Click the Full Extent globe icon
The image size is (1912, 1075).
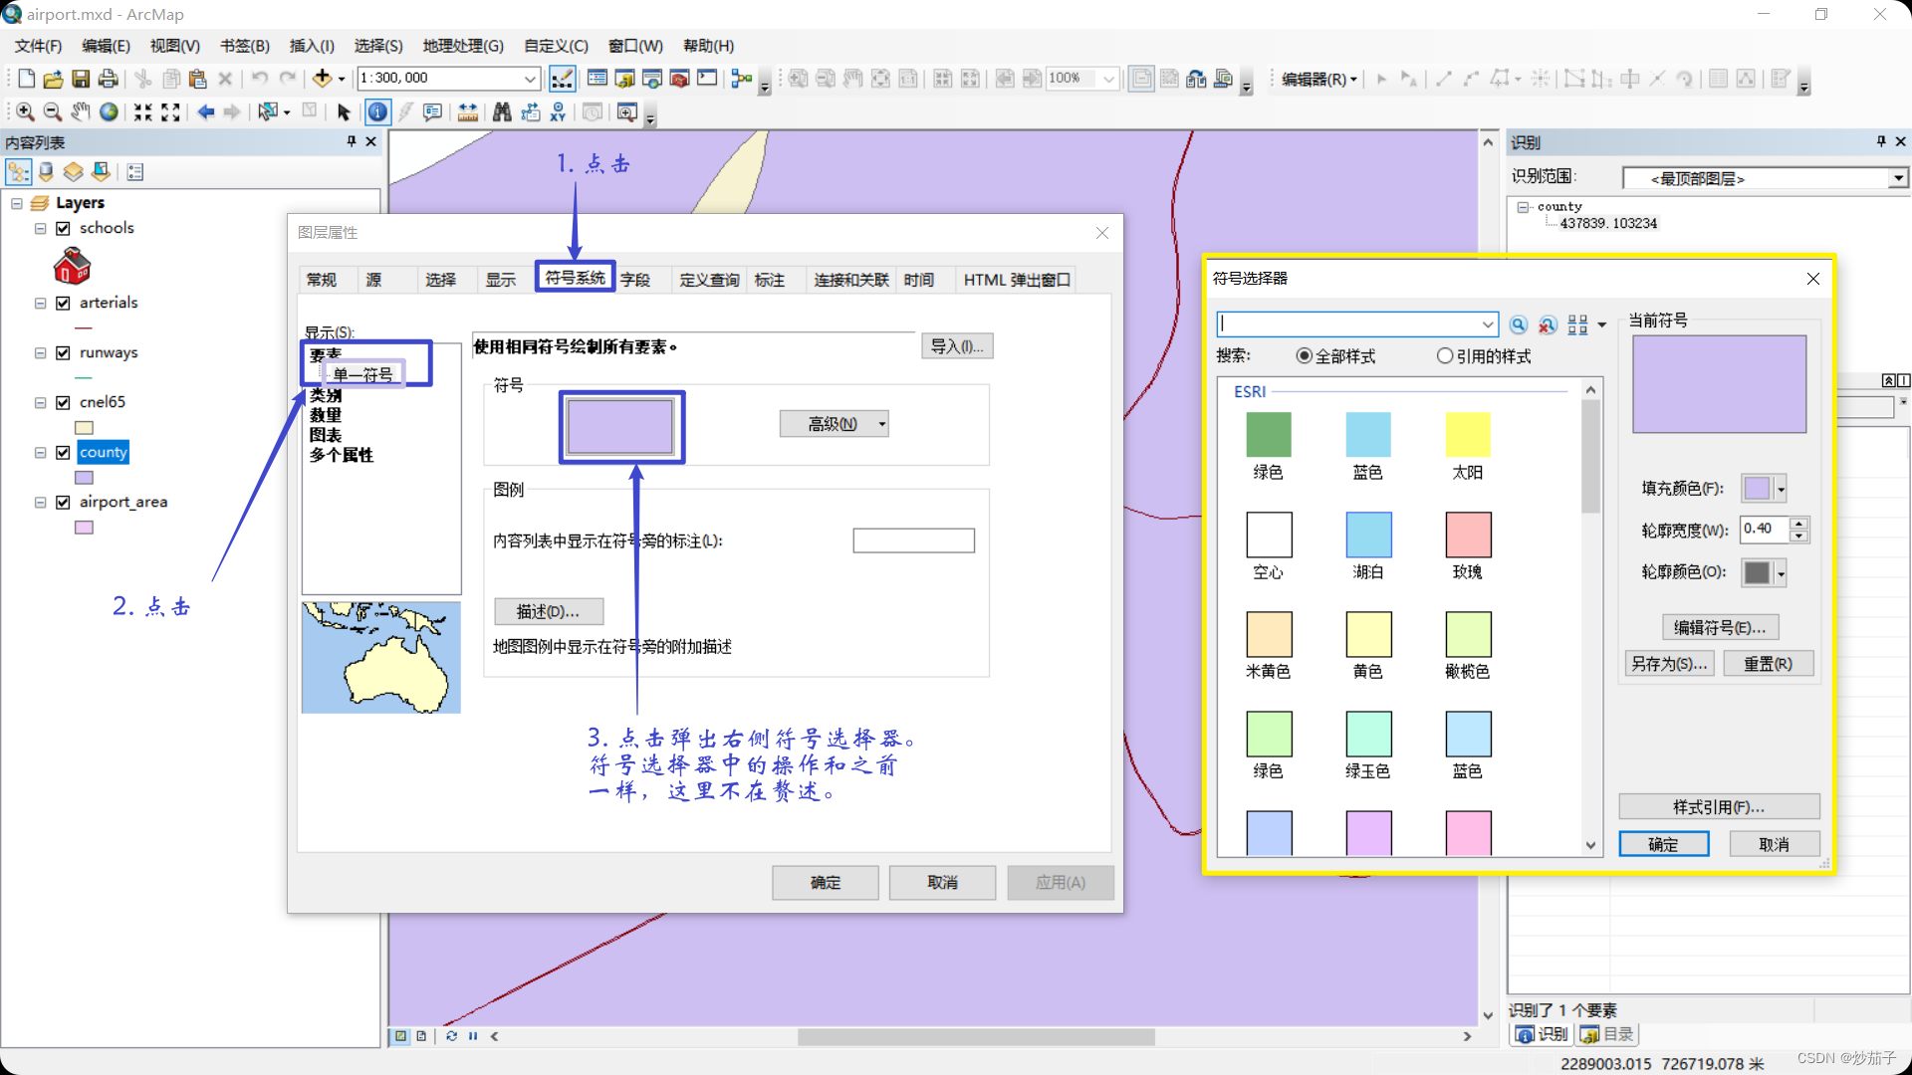[x=109, y=112]
